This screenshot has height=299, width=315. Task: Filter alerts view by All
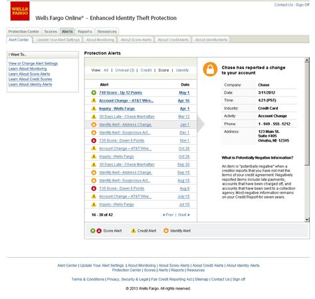click(106, 70)
